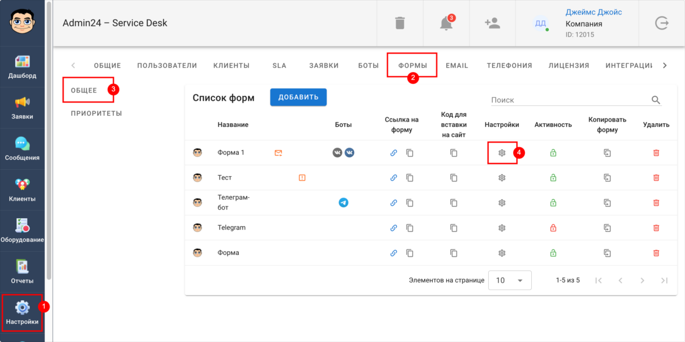
Task: Delete the Telegram form via red trash
Action: [x=656, y=228]
